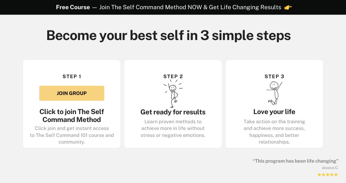
Task: Click the testimonial quote from Jessica C.
Action: click(x=295, y=161)
